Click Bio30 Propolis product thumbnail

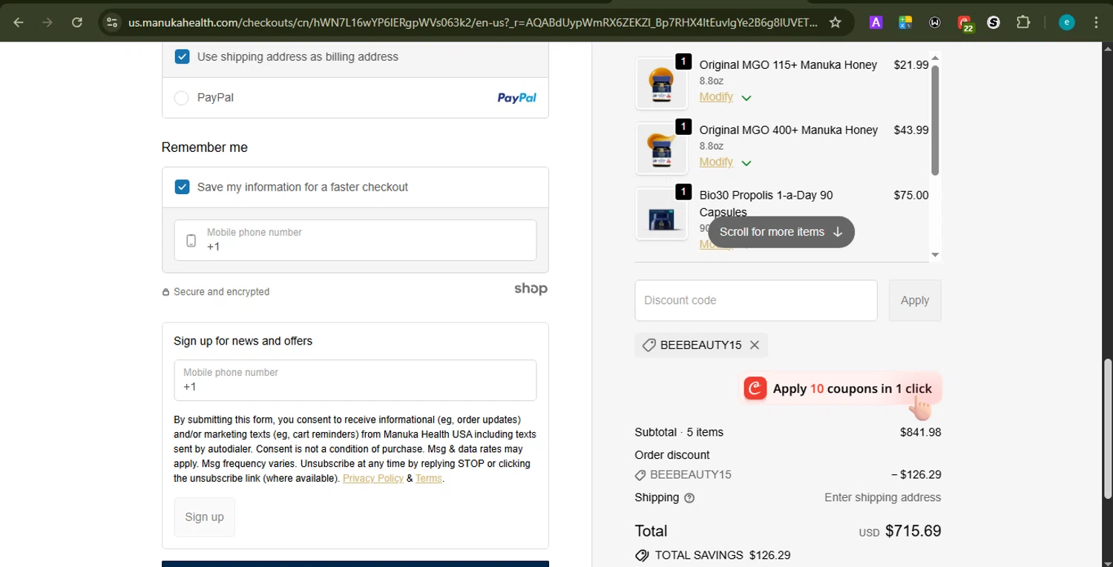click(x=662, y=214)
